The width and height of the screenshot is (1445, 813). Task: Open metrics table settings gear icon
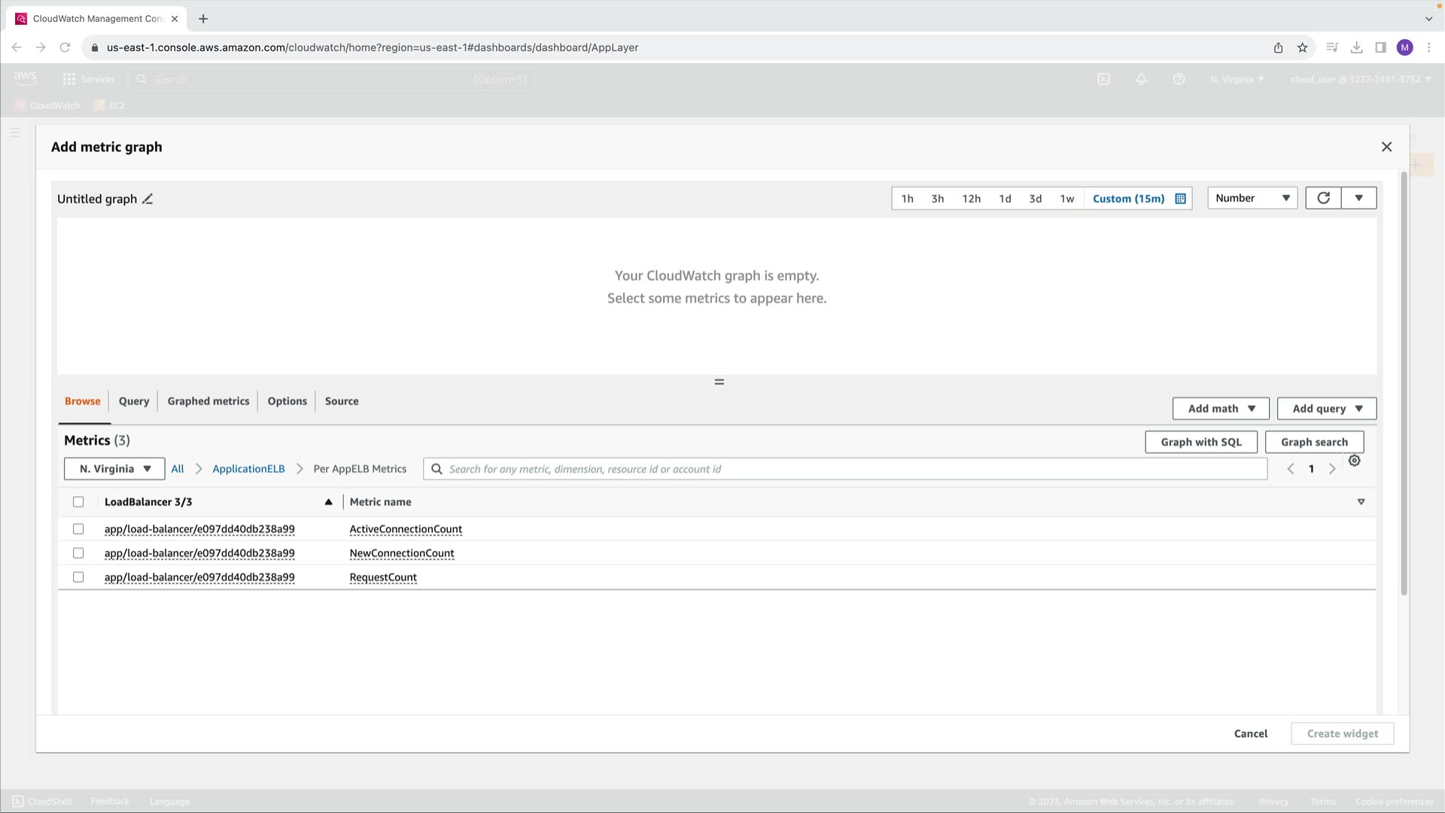click(x=1354, y=461)
